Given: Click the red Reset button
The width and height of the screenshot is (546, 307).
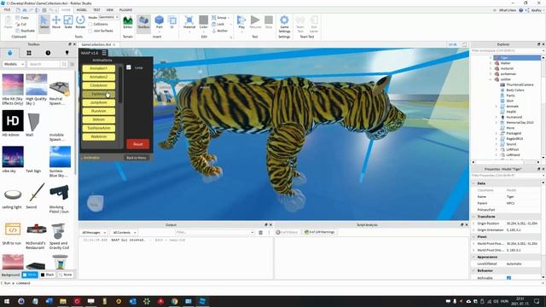Looking at the screenshot, I should tap(138, 144).
